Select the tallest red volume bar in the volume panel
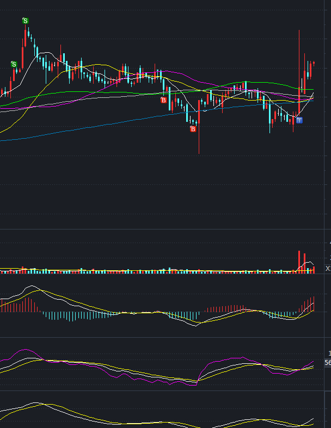The width and height of the screenshot is (331, 428). click(x=299, y=262)
